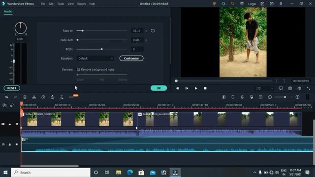Viewport: 315px width, 177px height.
Task: Adjust the Fade out slider handle
Action: 77,40
